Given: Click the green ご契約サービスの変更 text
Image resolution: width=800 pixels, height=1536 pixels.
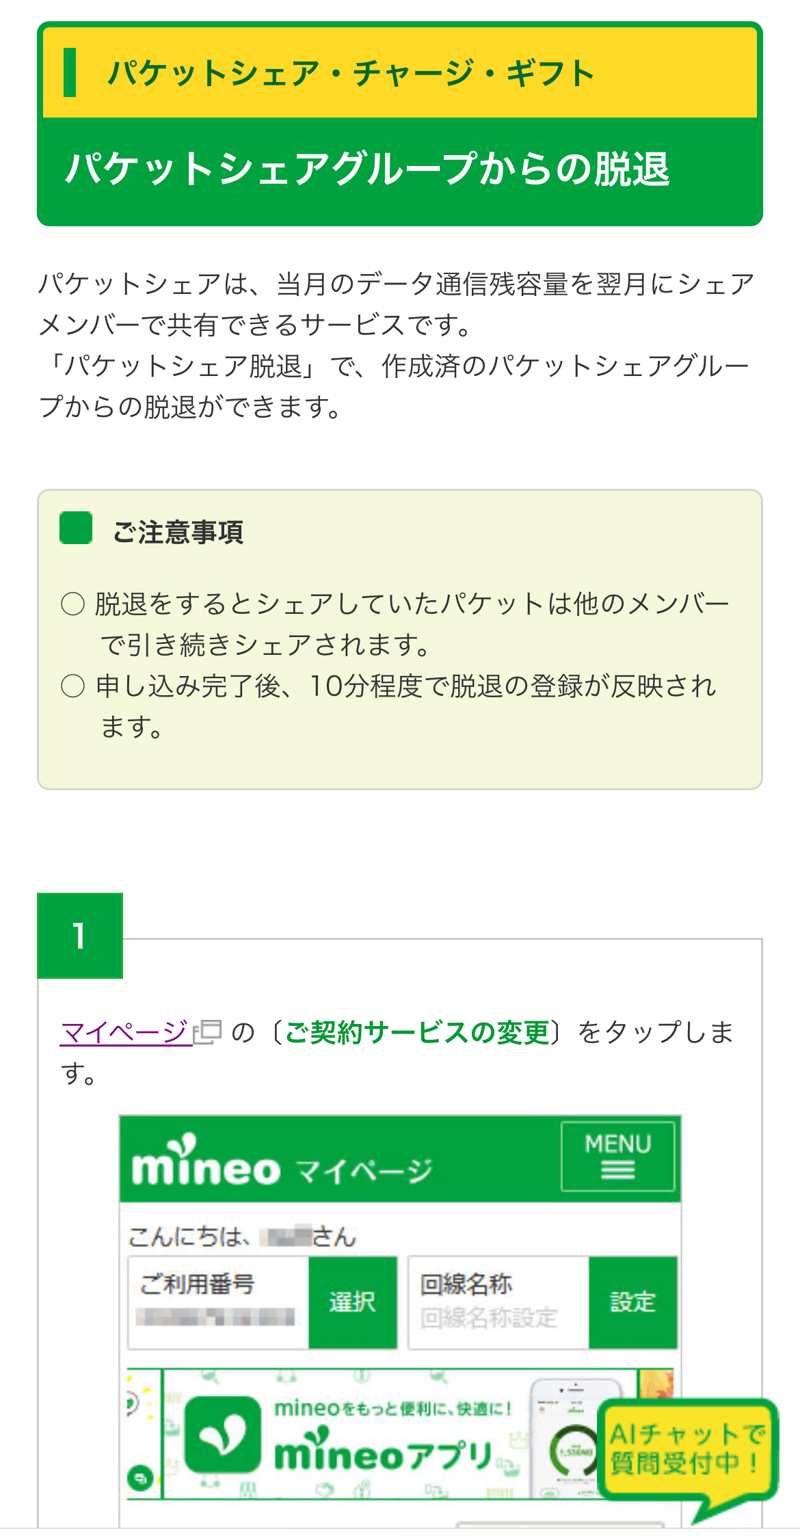Looking at the screenshot, I should click(417, 1032).
